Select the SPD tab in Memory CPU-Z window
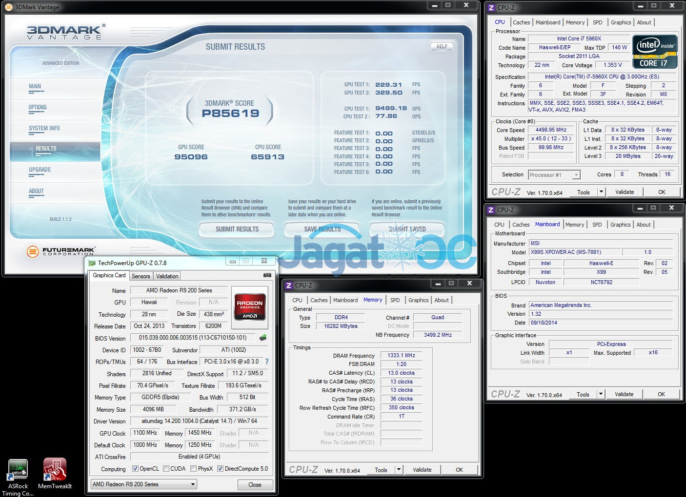 [395, 300]
